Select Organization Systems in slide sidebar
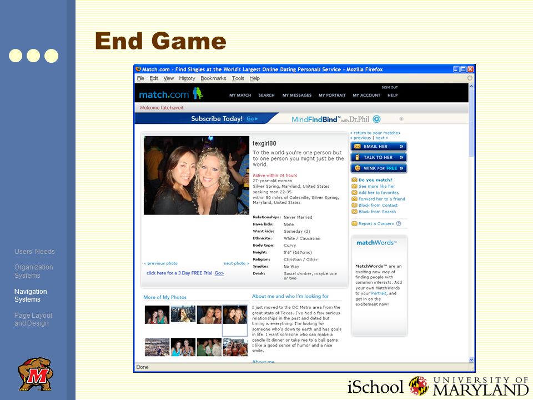 pyautogui.click(x=34, y=271)
